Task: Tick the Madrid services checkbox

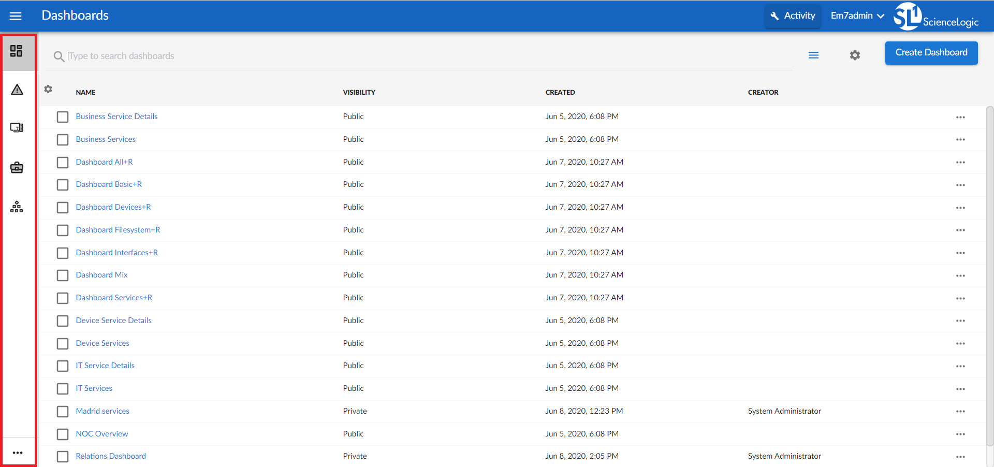Action: click(63, 412)
